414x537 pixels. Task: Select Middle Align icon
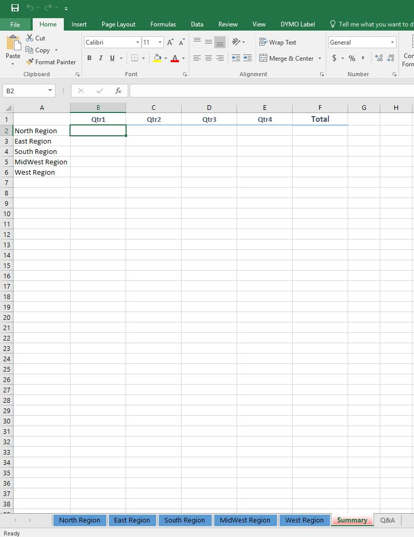[x=209, y=42]
